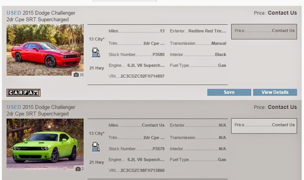Image resolution: width=304 pixels, height=180 pixels.
Task: Click the Miles Contact Us value
Action: click(153, 126)
